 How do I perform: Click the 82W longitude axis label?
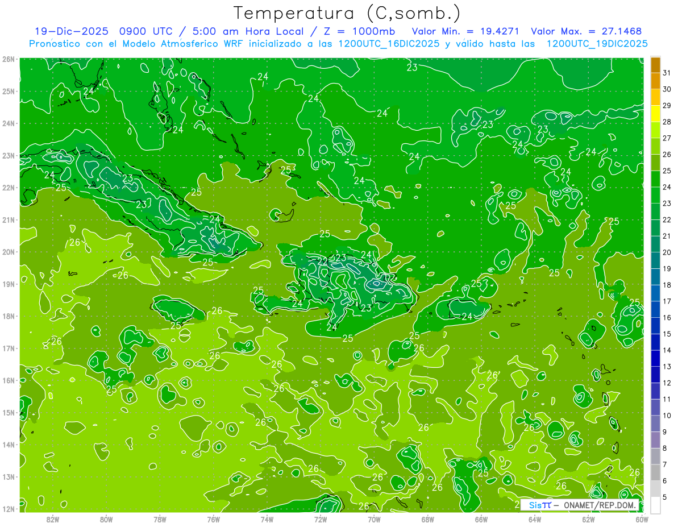(53, 519)
